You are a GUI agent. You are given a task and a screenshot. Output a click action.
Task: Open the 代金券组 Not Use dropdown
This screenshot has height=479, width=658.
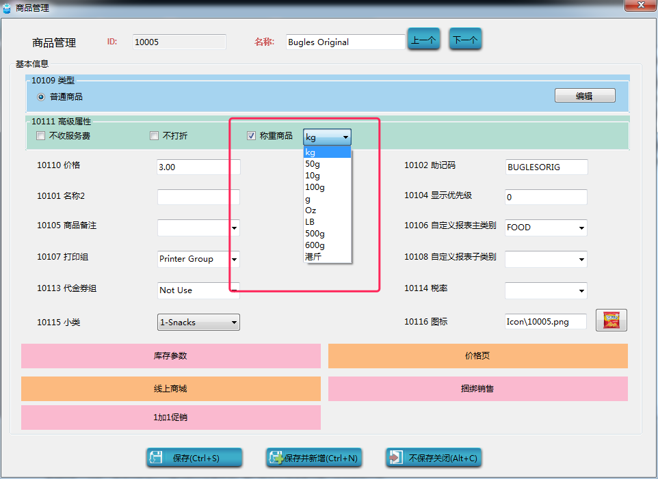pos(234,290)
